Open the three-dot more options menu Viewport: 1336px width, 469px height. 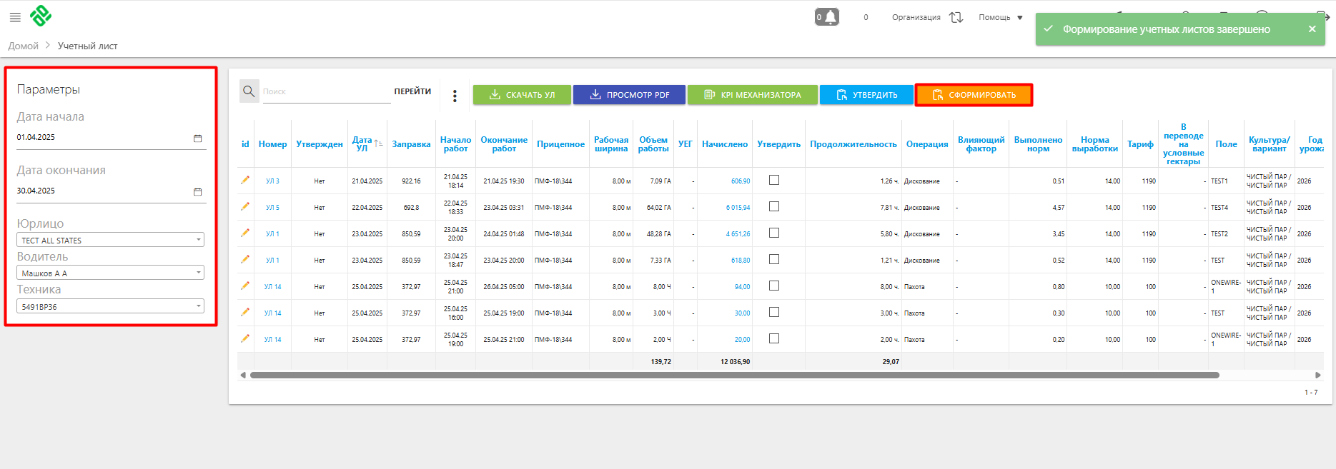click(455, 96)
